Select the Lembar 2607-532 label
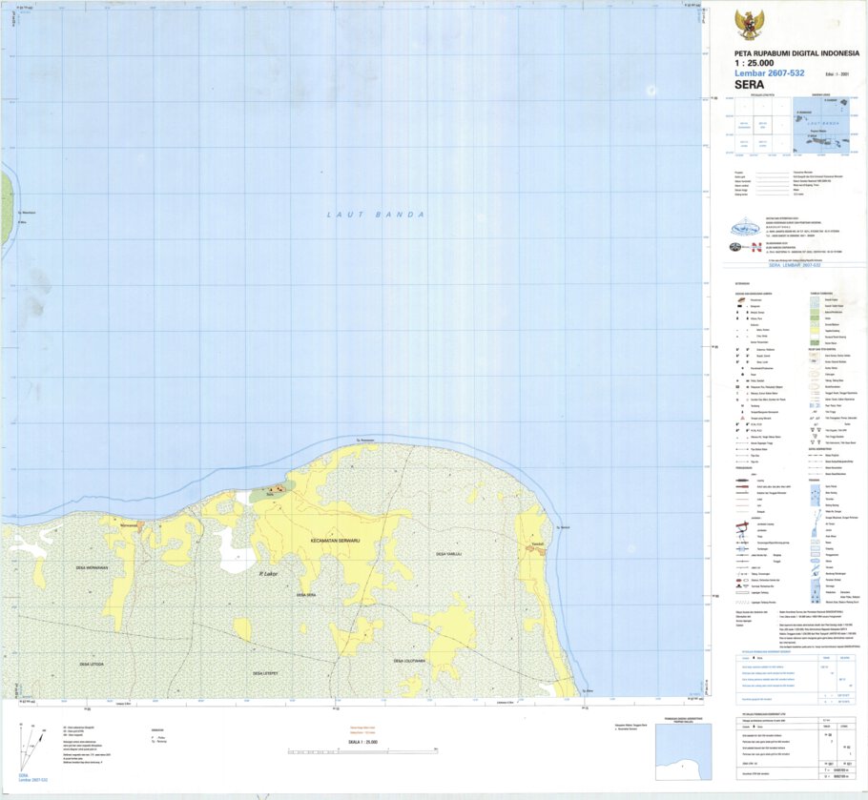The image size is (868, 800). [771, 72]
